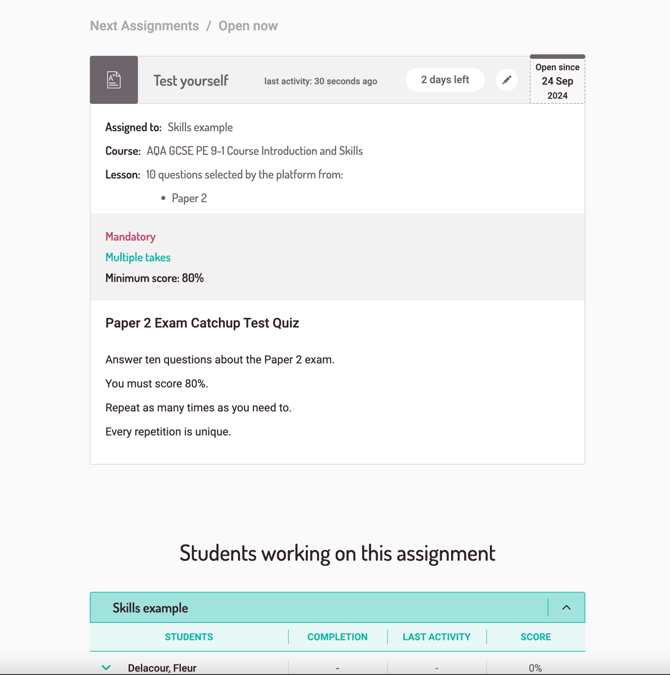Sort by STUDENTS column header

[189, 637]
